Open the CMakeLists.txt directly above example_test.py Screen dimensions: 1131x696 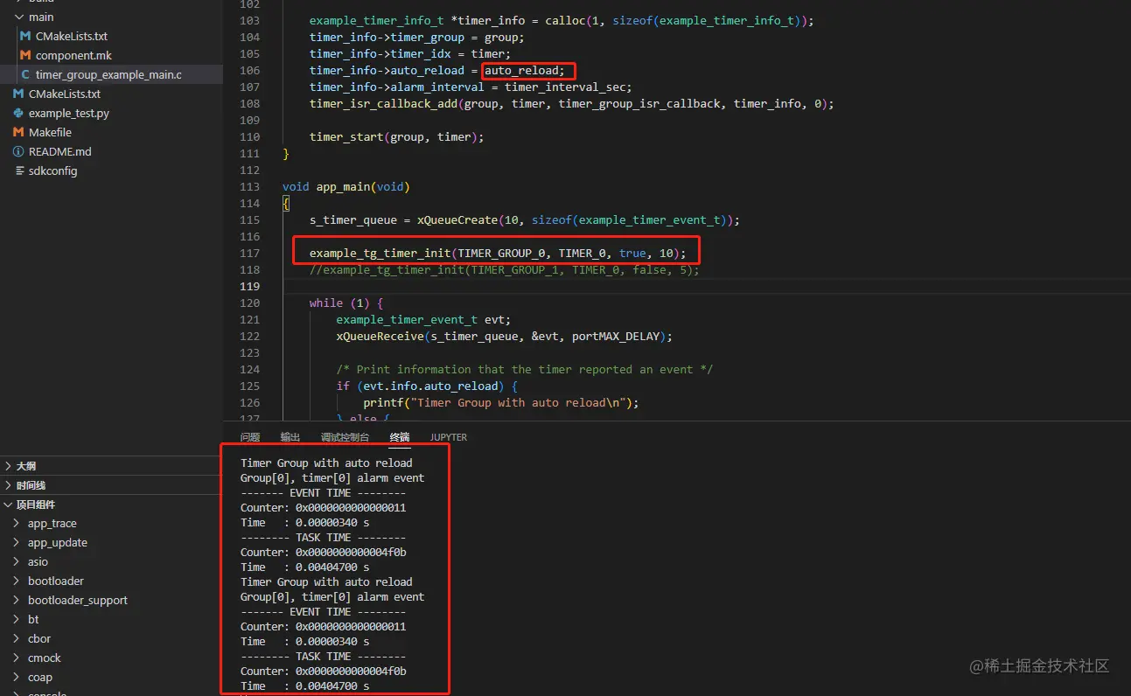click(65, 94)
